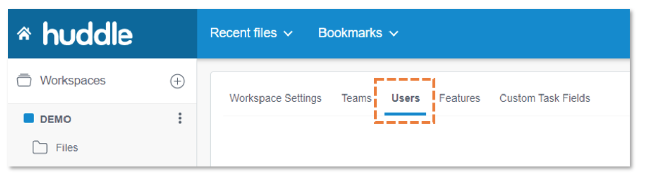Viewport: 649px width, 190px height.
Task: Switch to the Features tab
Action: (460, 98)
